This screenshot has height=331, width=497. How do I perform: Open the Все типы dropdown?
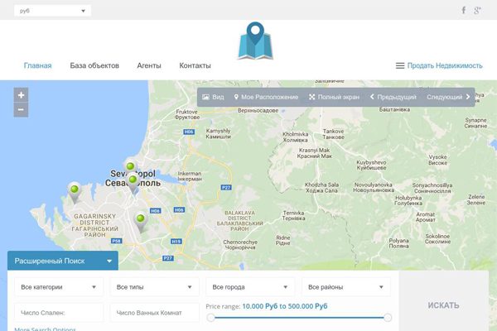pos(155,287)
